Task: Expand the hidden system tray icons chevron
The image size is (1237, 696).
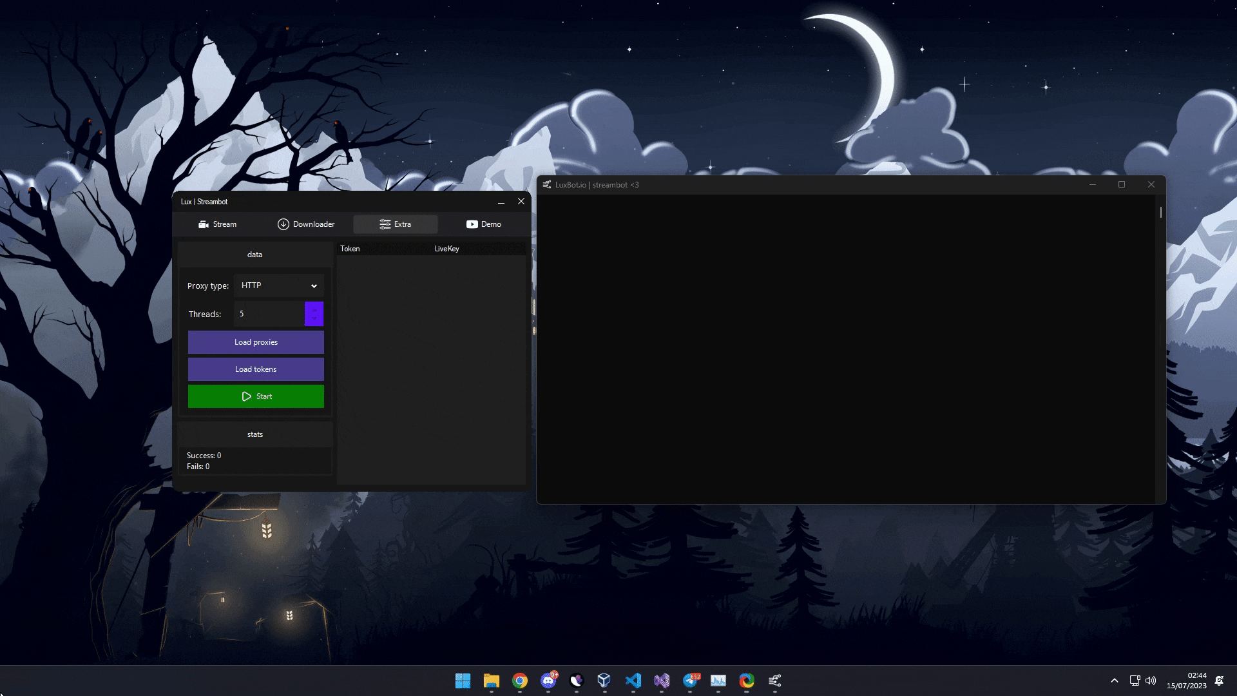Action: point(1114,681)
